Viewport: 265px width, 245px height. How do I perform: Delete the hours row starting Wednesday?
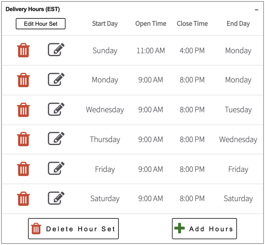(x=23, y=110)
